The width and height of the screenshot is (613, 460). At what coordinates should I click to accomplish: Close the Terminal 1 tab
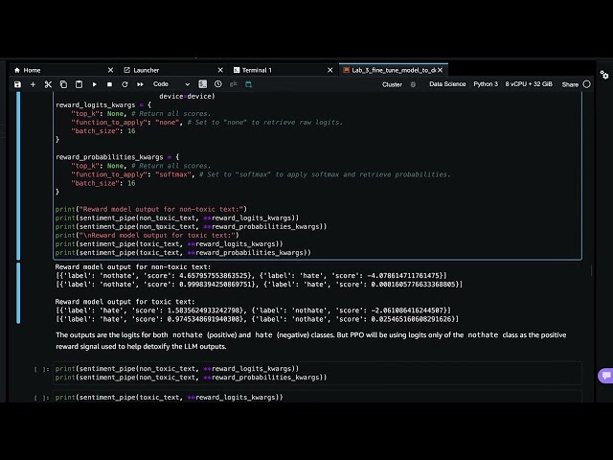point(330,70)
